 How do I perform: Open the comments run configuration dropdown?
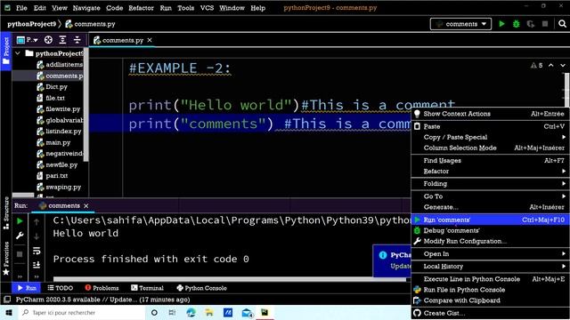click(x=460, y=24)
